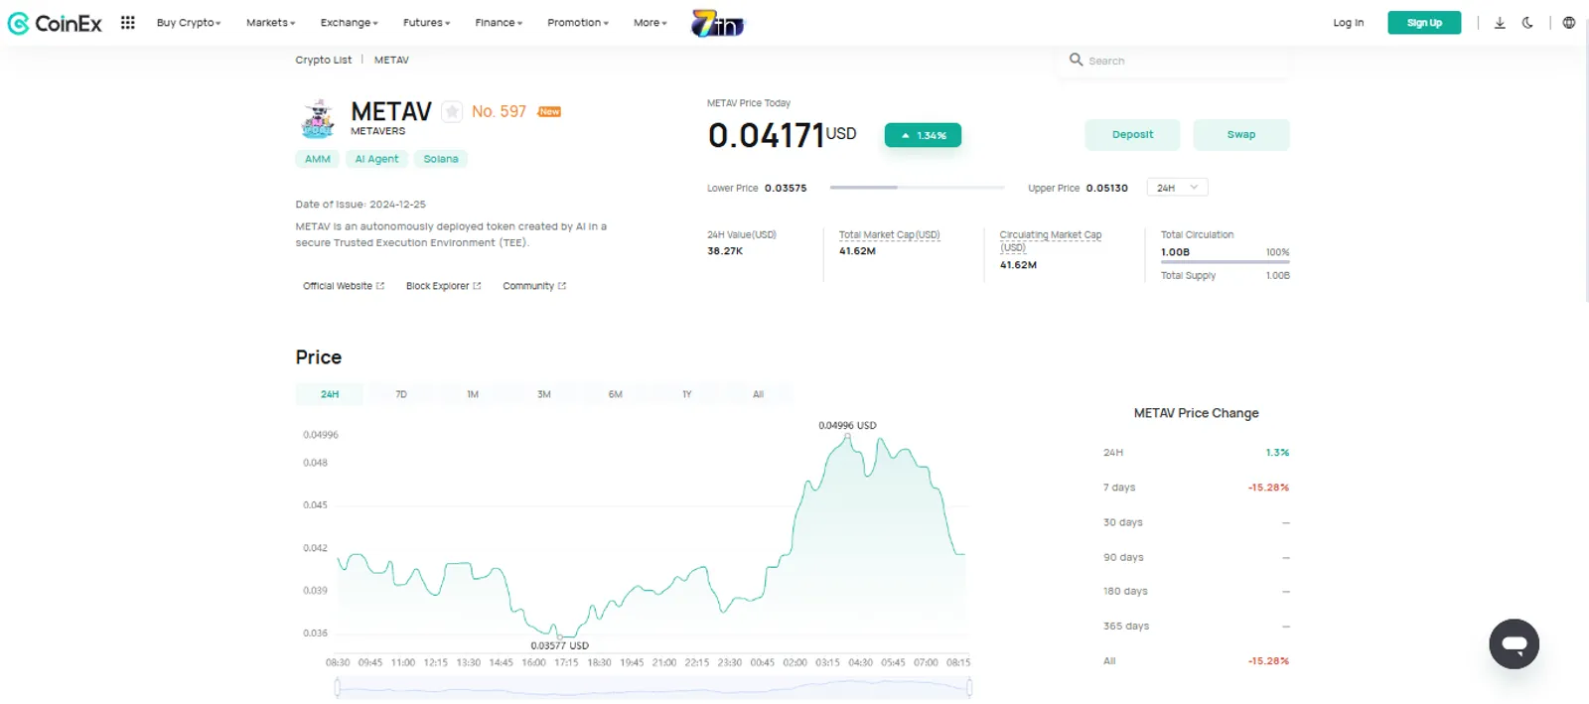Toggle dark mode moon icon

pyautogui.click(x=1527, y=23)
